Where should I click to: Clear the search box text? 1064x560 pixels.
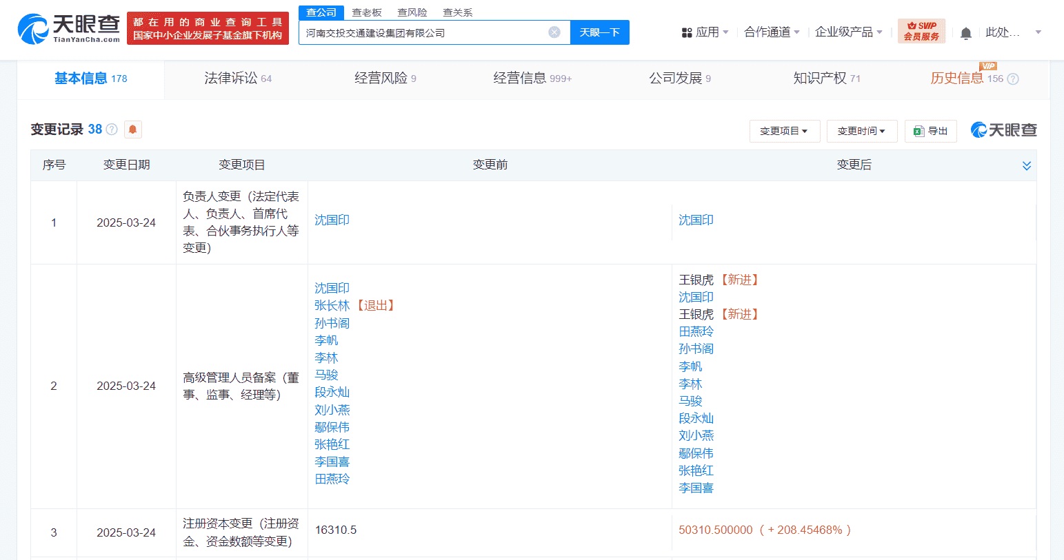coord(554,32)
